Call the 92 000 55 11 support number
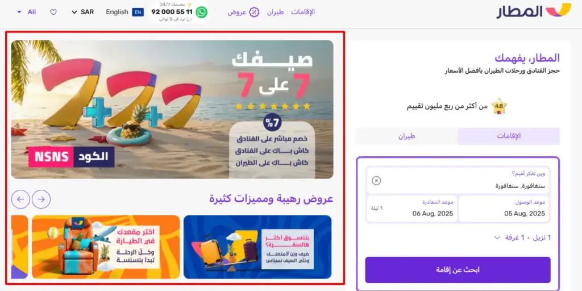 point(172,12)
